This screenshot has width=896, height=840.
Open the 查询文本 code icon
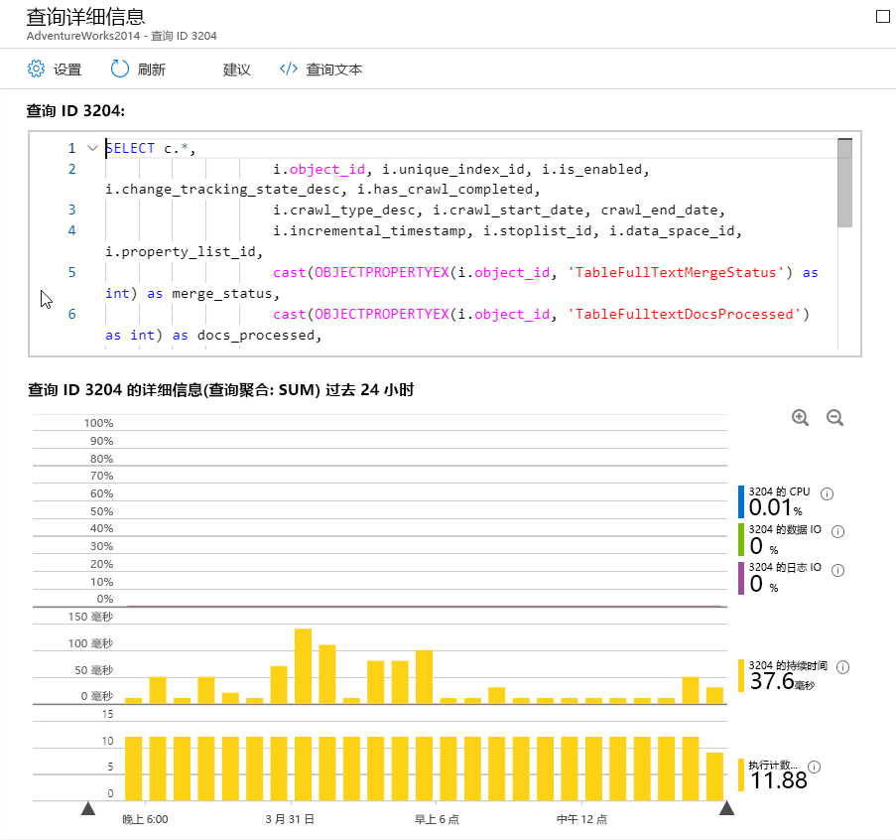click(289, 69)
